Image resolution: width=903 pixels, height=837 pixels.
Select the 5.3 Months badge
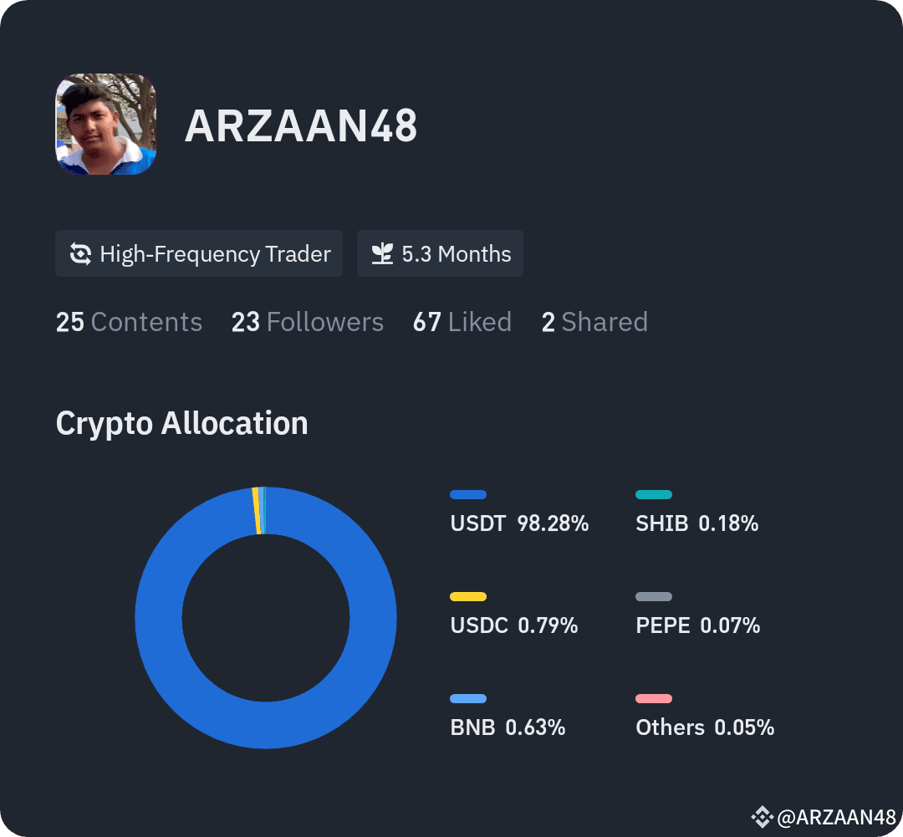pyautogui.click(x=440, y=253)
